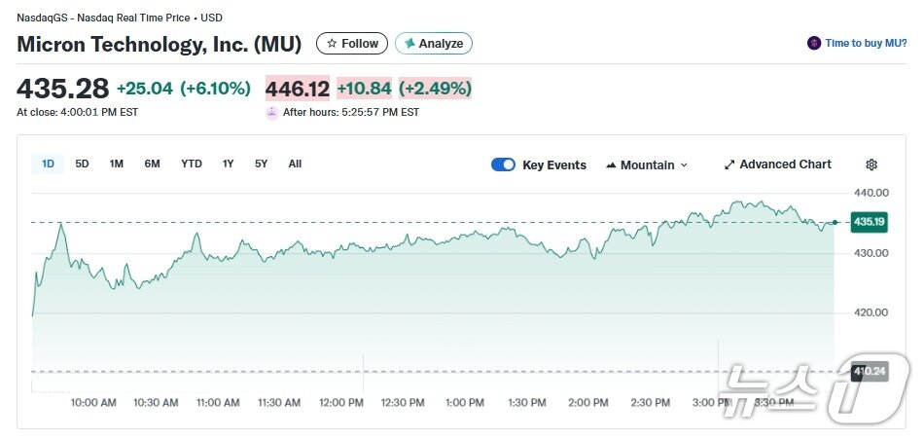Image resolution: width=924 pixels, height=438 pixels.
Task: Show the 6M chart range
Action: (152, 164)
